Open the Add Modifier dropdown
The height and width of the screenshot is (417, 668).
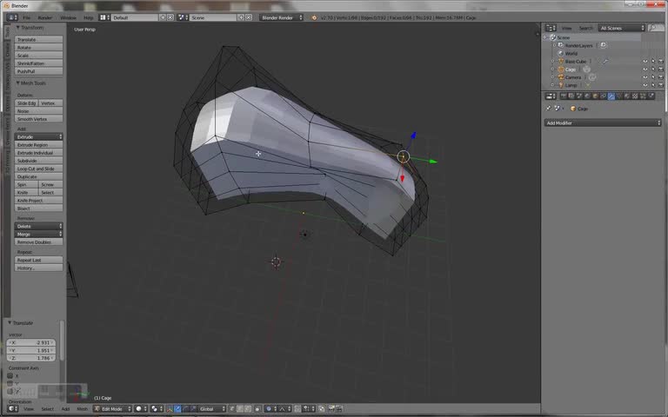coord(603,123)
